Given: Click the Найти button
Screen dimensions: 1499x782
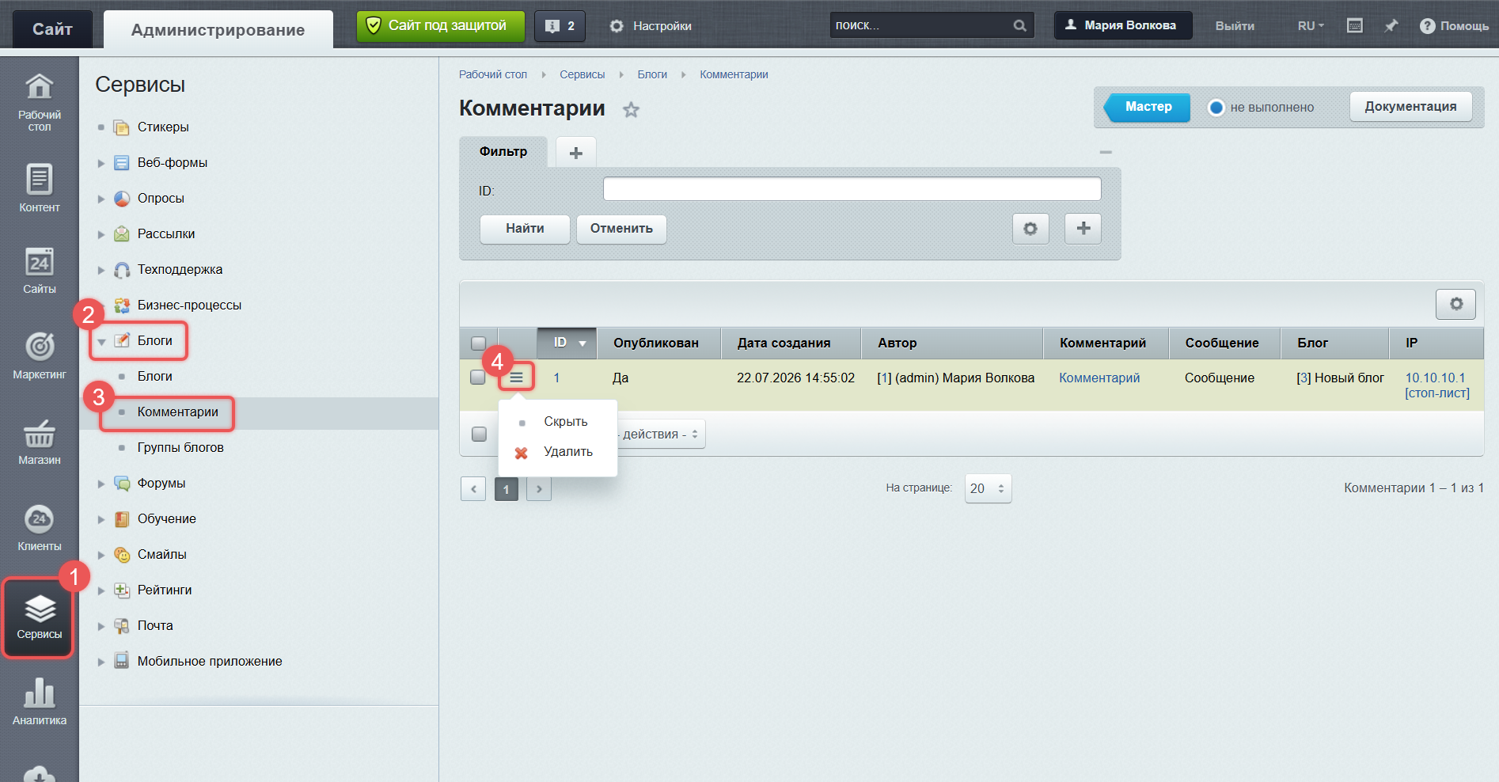Looking at the screenshot, I should coord(525,229).
